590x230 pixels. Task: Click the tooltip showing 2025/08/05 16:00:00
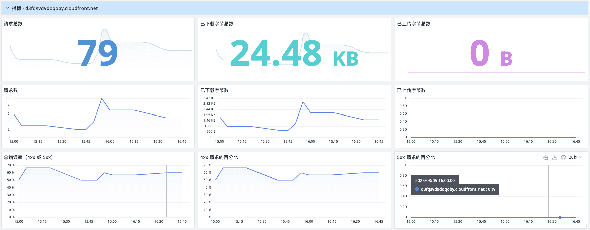435,180
